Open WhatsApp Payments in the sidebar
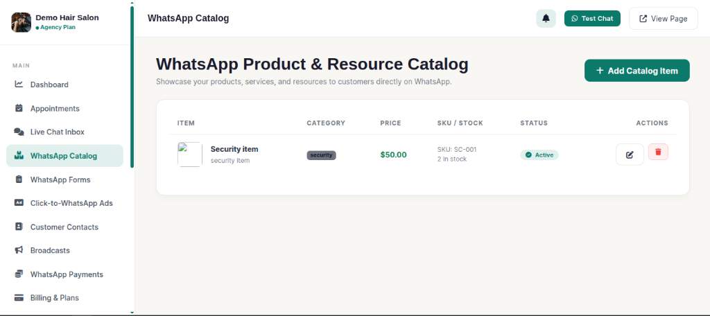Viewport: 710px width, 316px height. pos(64,274)
